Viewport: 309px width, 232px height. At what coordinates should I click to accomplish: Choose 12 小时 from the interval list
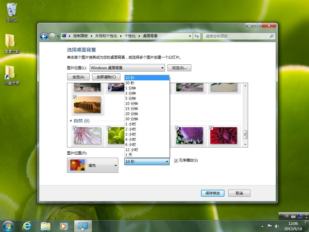(x=147, y=150)
